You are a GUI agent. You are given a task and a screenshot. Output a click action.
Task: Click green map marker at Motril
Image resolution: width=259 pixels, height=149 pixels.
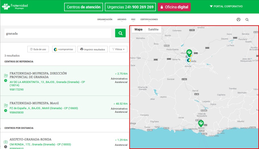(201, 123)
